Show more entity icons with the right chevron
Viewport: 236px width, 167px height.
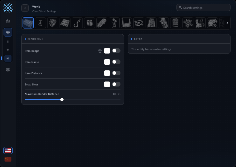[227, 23]
